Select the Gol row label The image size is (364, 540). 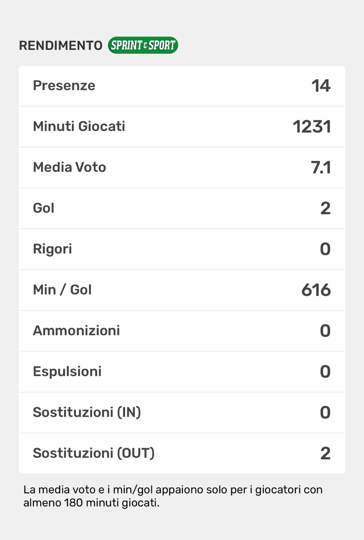click(x=43, y=208)
